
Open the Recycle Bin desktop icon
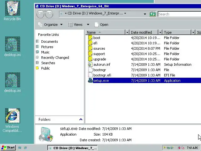(x=13, y=8)
